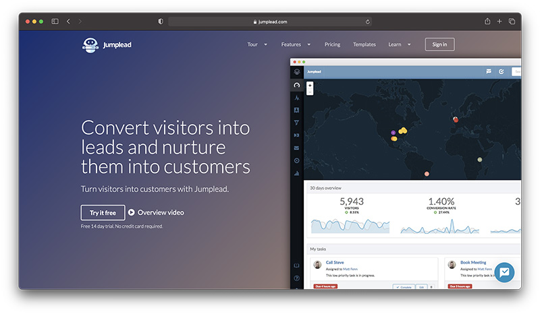
Task: Open the contacts icon in dashboard sidebar
Action: (296, 110)
